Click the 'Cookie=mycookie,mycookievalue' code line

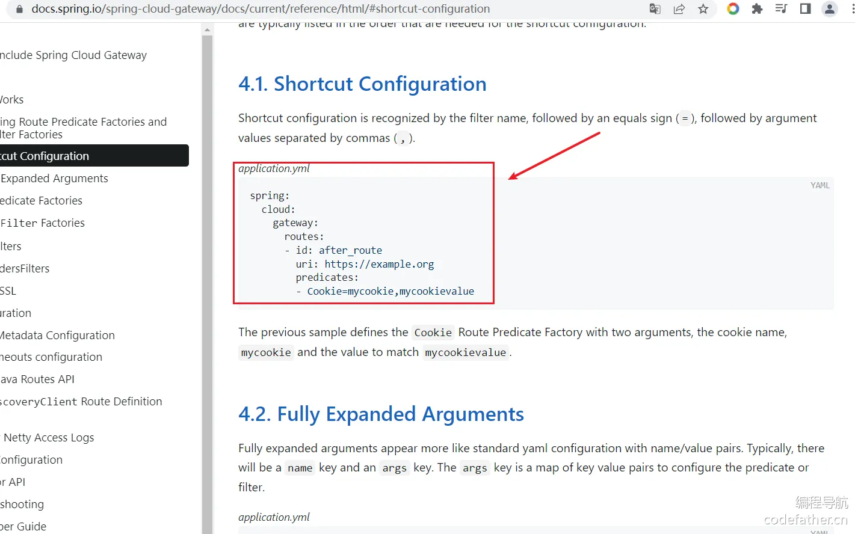385,292
